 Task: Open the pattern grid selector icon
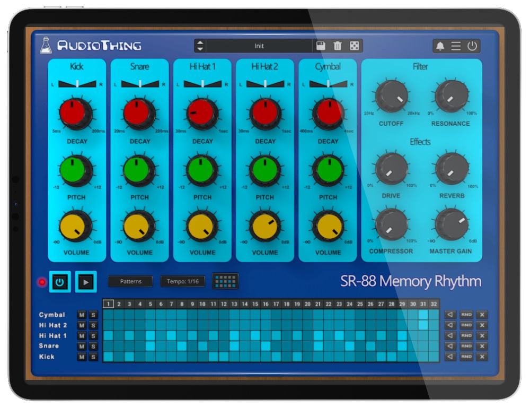coord(225,281)
